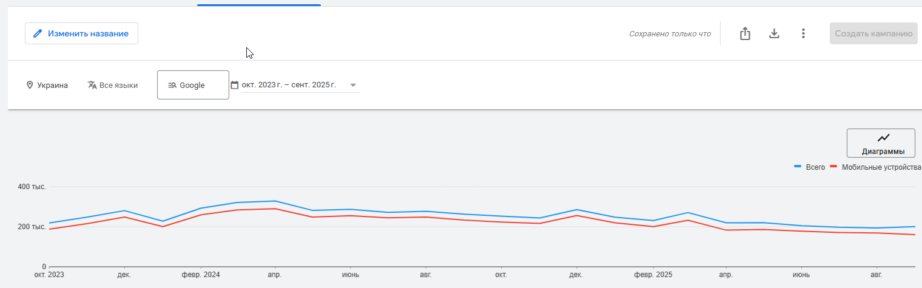
Task: Click the download icon
Action: click(x=774, y=34)
